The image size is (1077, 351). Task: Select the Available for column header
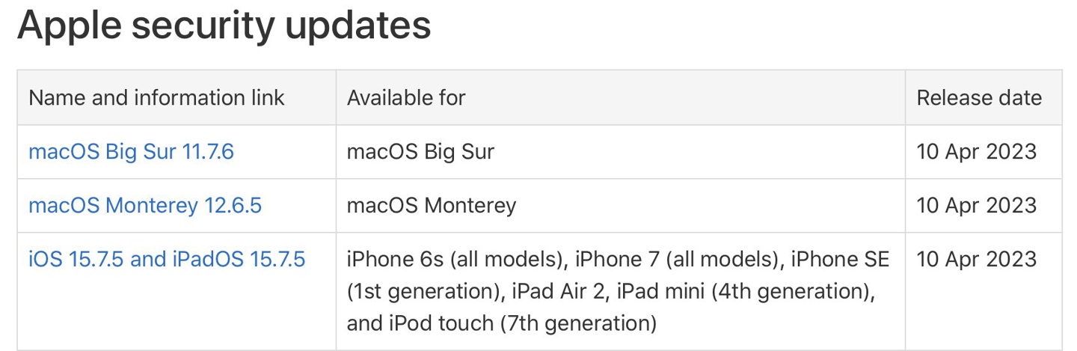coord(406,97)
